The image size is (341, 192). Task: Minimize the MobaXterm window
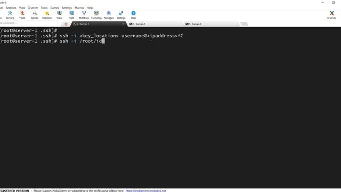[x=322, y=3]
